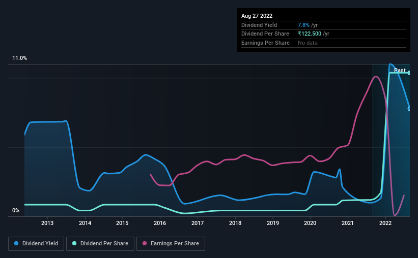Viewport: 418px width, 258px height.
Task: Select the 2022 x-axis label
Action: coord(385,223)
